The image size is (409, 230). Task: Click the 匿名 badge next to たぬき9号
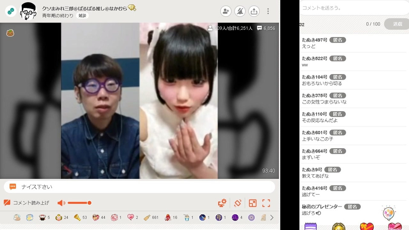(333, 170)
